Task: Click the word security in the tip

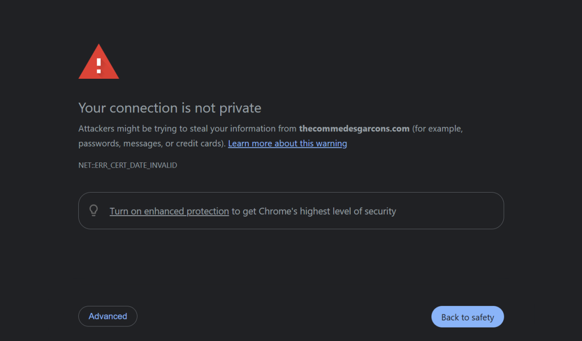Action: tap(380, 211)
